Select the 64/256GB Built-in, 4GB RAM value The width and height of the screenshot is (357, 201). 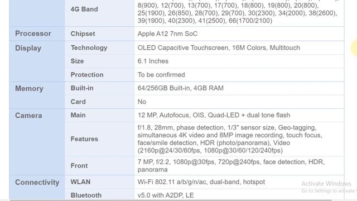pos(180,88)
